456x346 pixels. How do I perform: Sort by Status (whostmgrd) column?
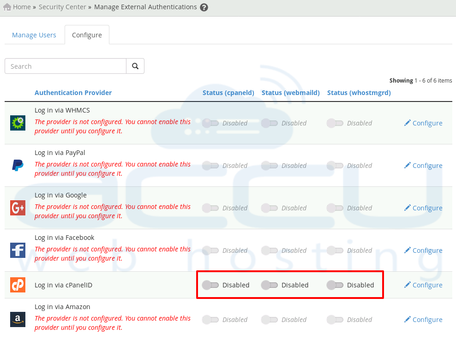(359, 92)
